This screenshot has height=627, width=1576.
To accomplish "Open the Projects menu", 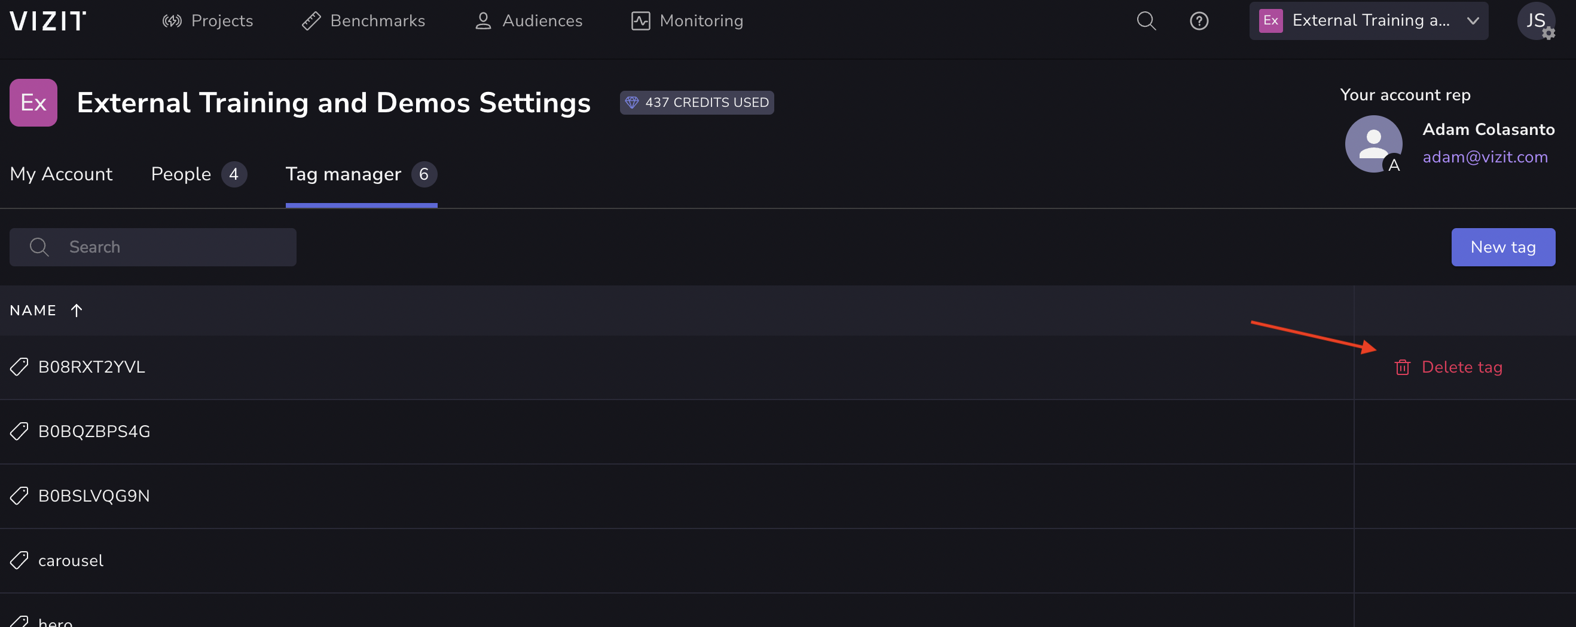I will (x=207, y=21).
